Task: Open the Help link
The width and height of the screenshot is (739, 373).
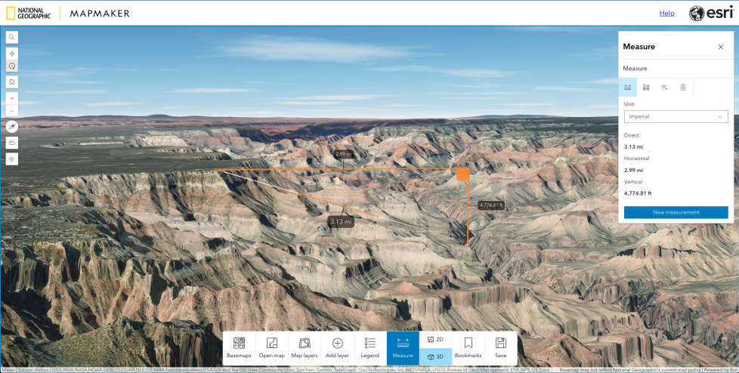Action: click(666, 13)
